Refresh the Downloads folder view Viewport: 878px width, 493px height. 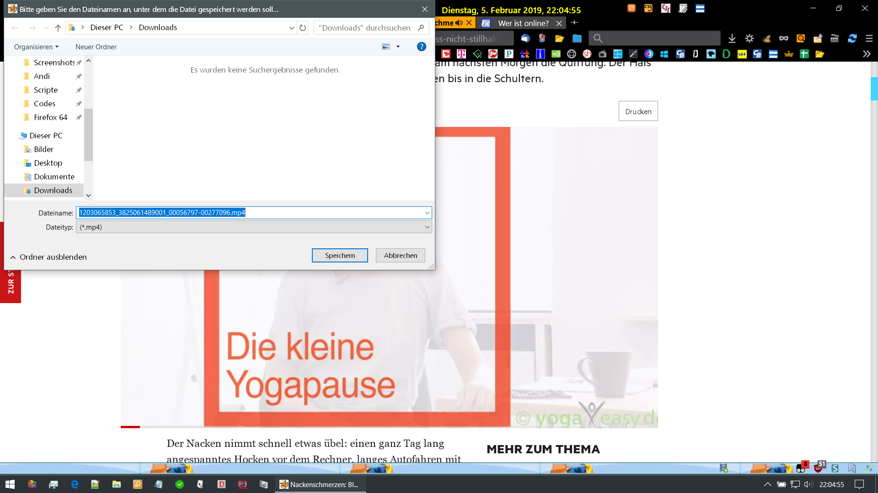click(303, 28)
